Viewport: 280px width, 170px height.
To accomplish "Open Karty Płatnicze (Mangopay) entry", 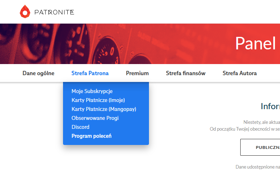I will click(104, 109).
